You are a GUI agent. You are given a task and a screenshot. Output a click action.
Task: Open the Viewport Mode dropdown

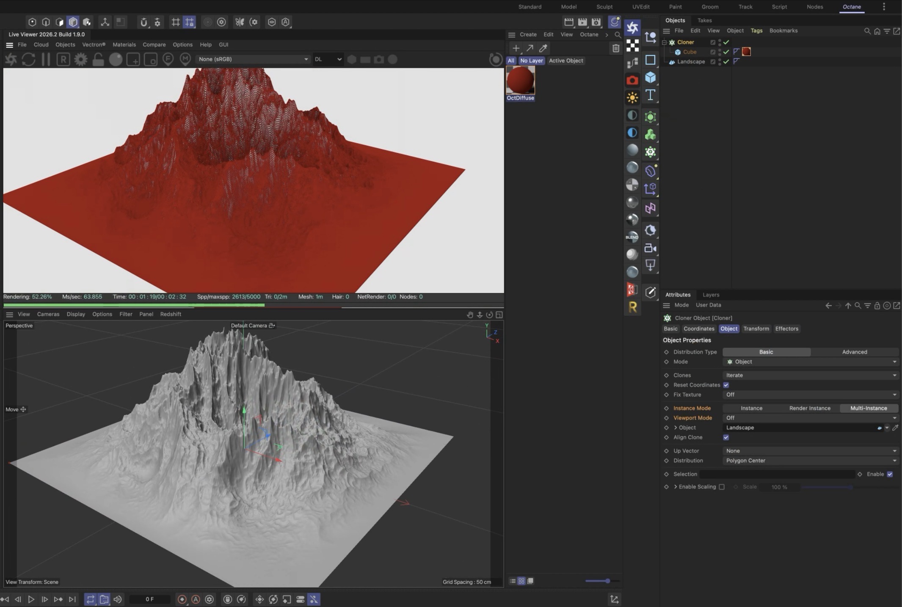tap(811, 418)
